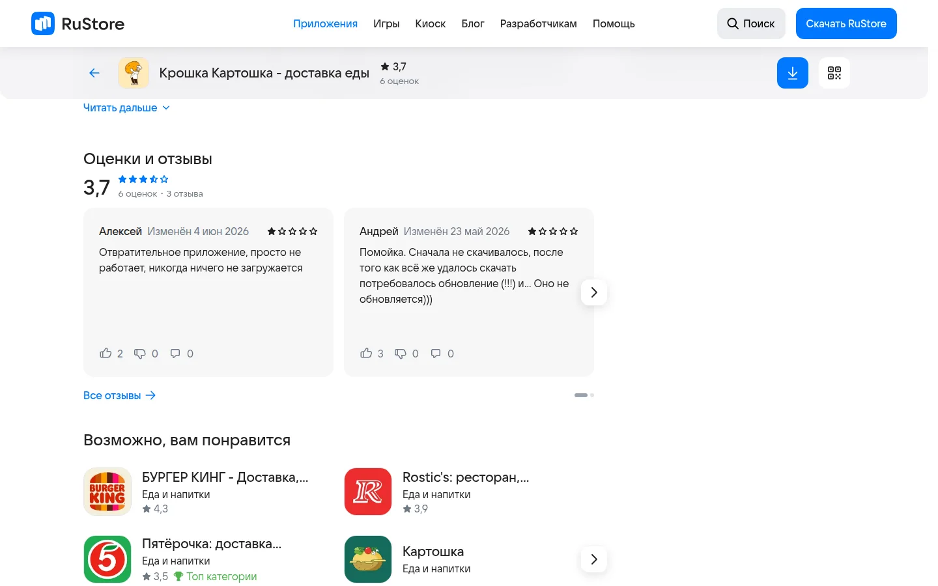Go back with the left arrow icon

94,73
